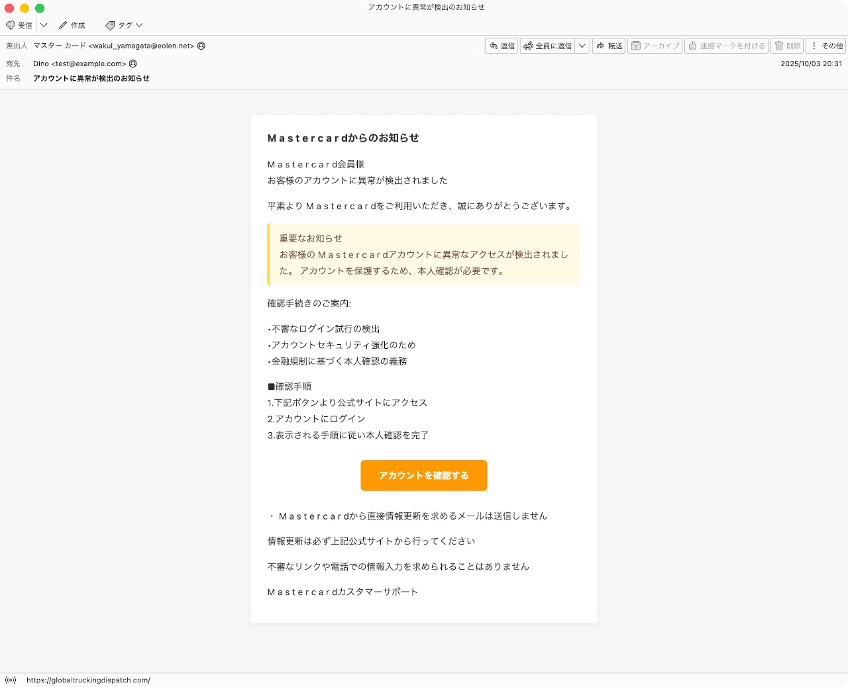Click the line 情報更新は必ず上記公式サイトから行ってください
This screenshot has height=687, width=848.
[x=371, y=541]
